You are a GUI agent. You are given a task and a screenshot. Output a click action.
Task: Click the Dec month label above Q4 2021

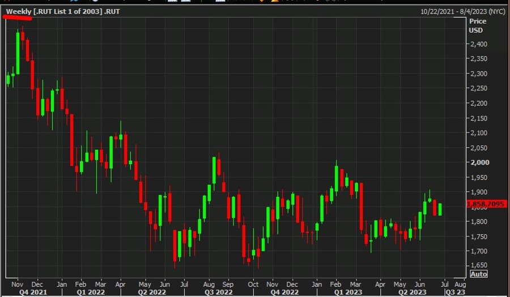pyautogui.click(x=37, y=285)
